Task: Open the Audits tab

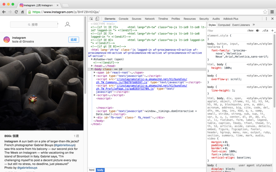Action: click(x=216, y=19)
